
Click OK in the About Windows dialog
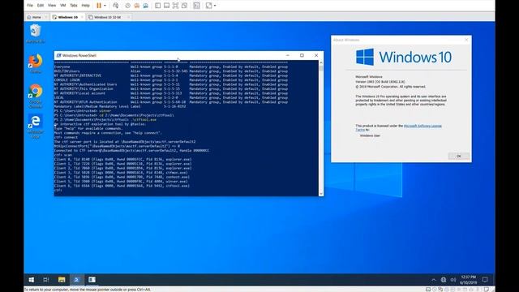458,156
